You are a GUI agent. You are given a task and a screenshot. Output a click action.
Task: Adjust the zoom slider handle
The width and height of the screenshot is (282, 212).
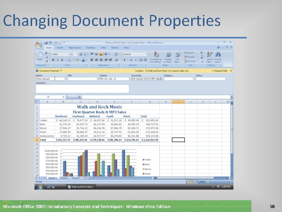[219, 182]
